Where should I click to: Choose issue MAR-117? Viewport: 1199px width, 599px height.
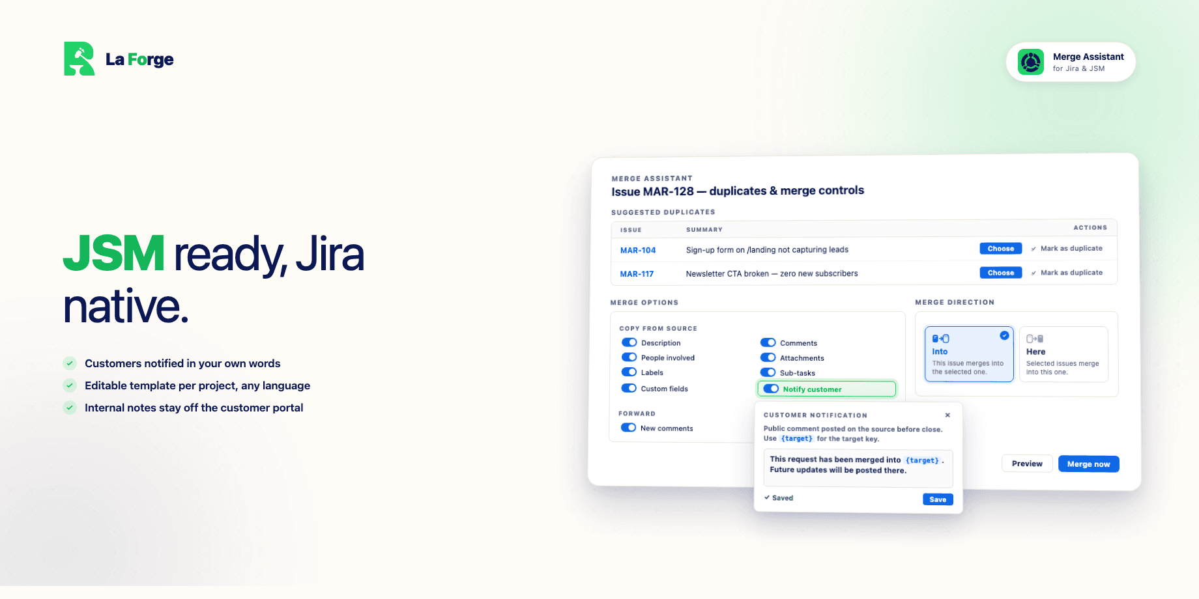[1000, 273]
